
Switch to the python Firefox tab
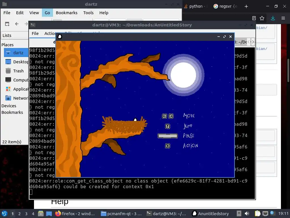tap(195, 6)
